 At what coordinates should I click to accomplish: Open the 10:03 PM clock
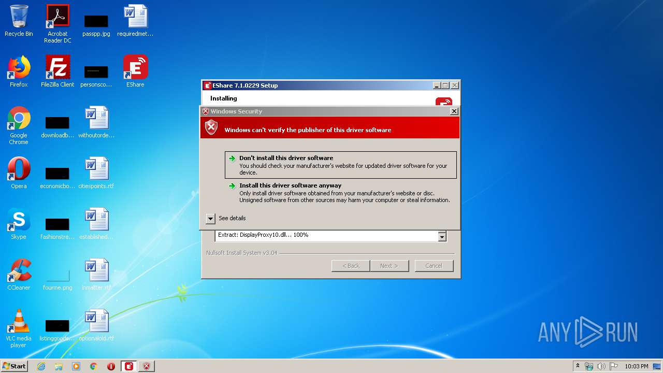click(x=637, y=366)
